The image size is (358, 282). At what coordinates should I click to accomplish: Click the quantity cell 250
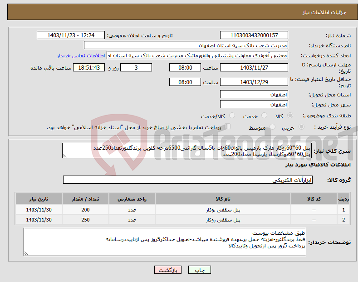(x=85, y=220)
